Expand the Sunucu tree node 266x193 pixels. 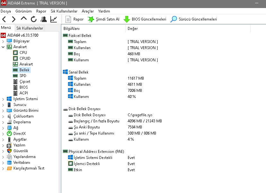[3, 105]
